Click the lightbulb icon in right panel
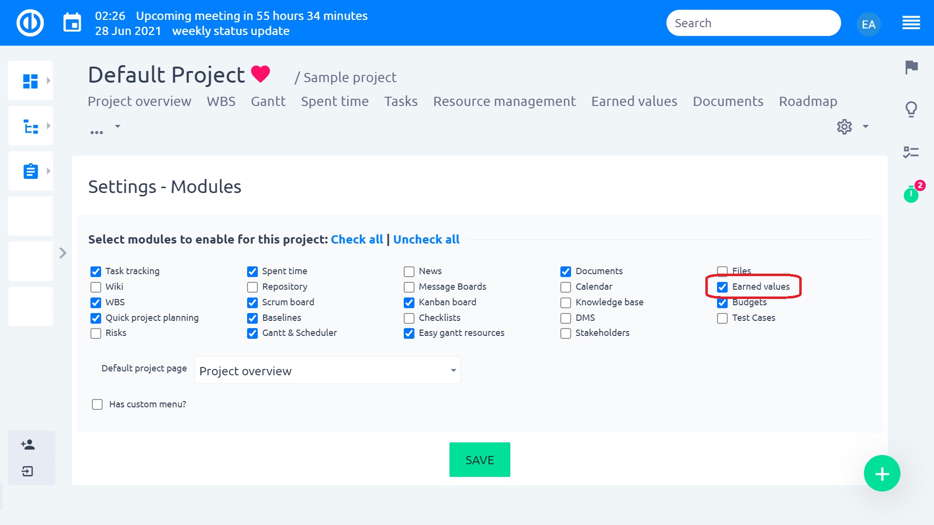 pyautogui.click(x=911, y=109)
